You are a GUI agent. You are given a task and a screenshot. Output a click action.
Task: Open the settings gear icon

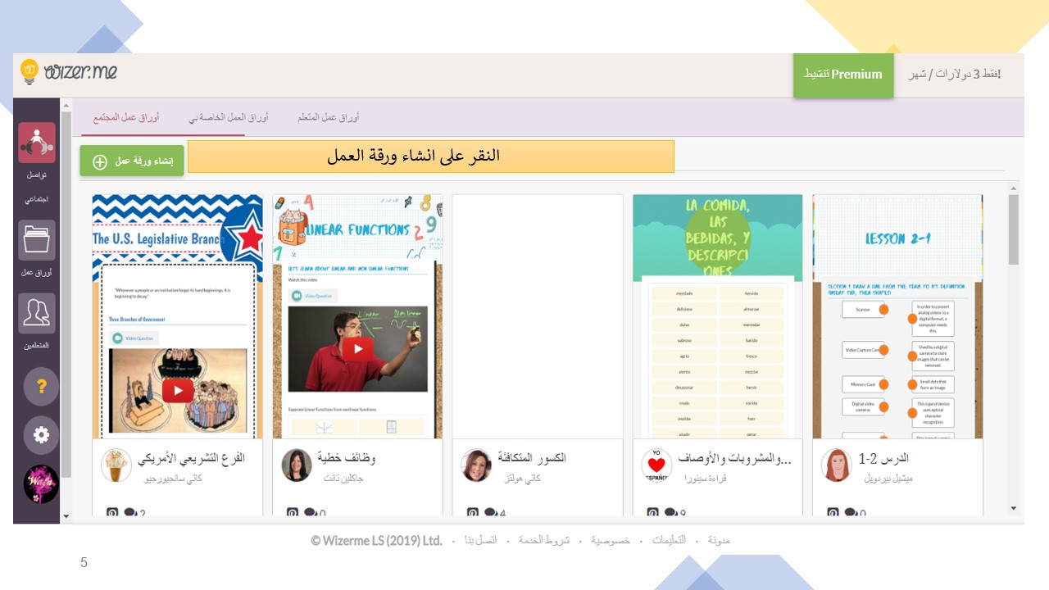point(41,435)
